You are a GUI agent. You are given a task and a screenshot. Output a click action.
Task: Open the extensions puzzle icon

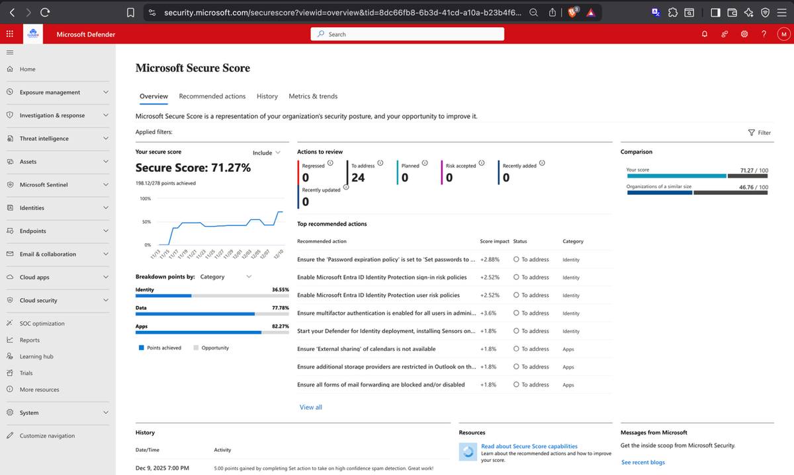pos(673,12)
